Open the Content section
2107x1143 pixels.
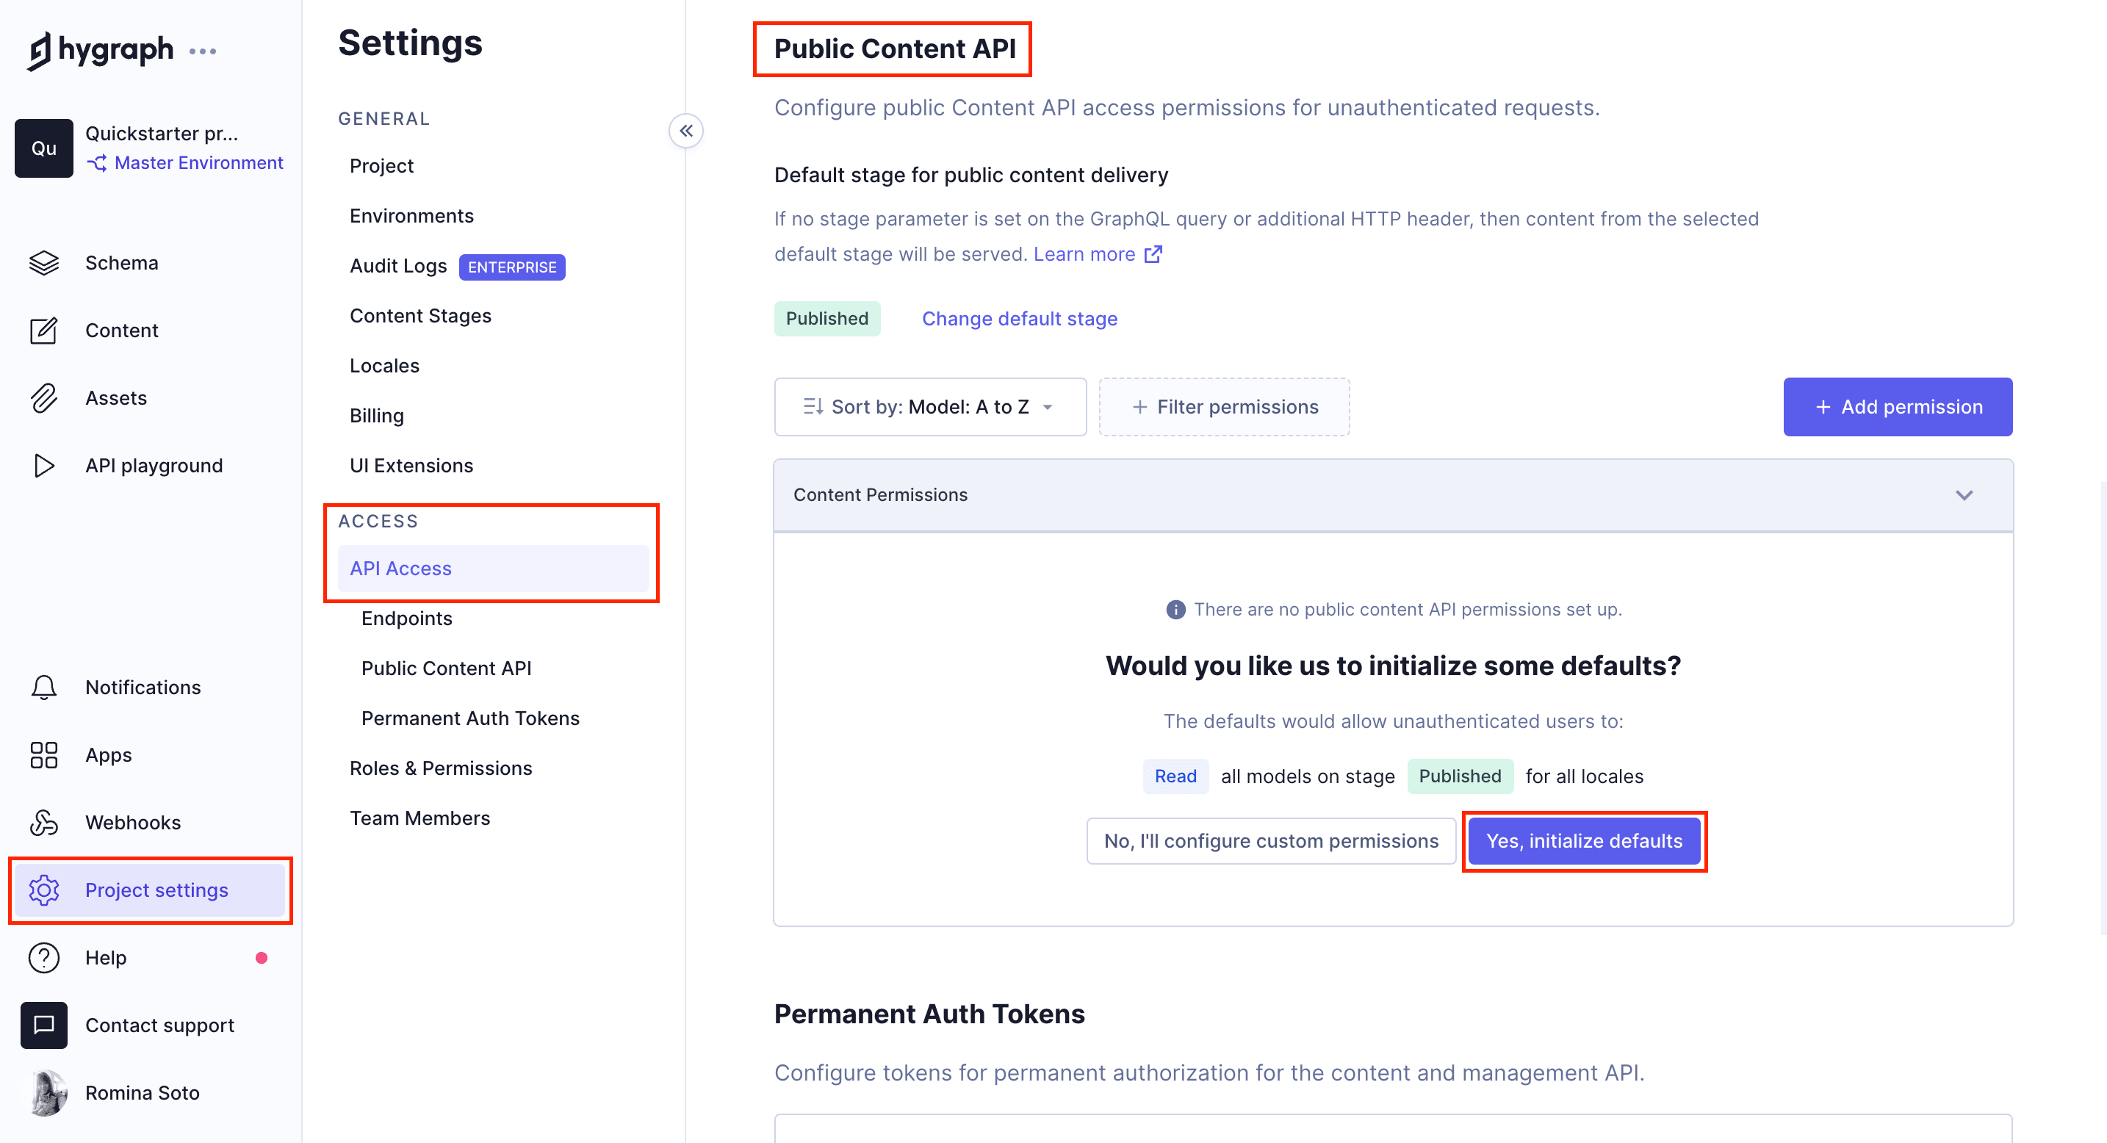point(121,331)
